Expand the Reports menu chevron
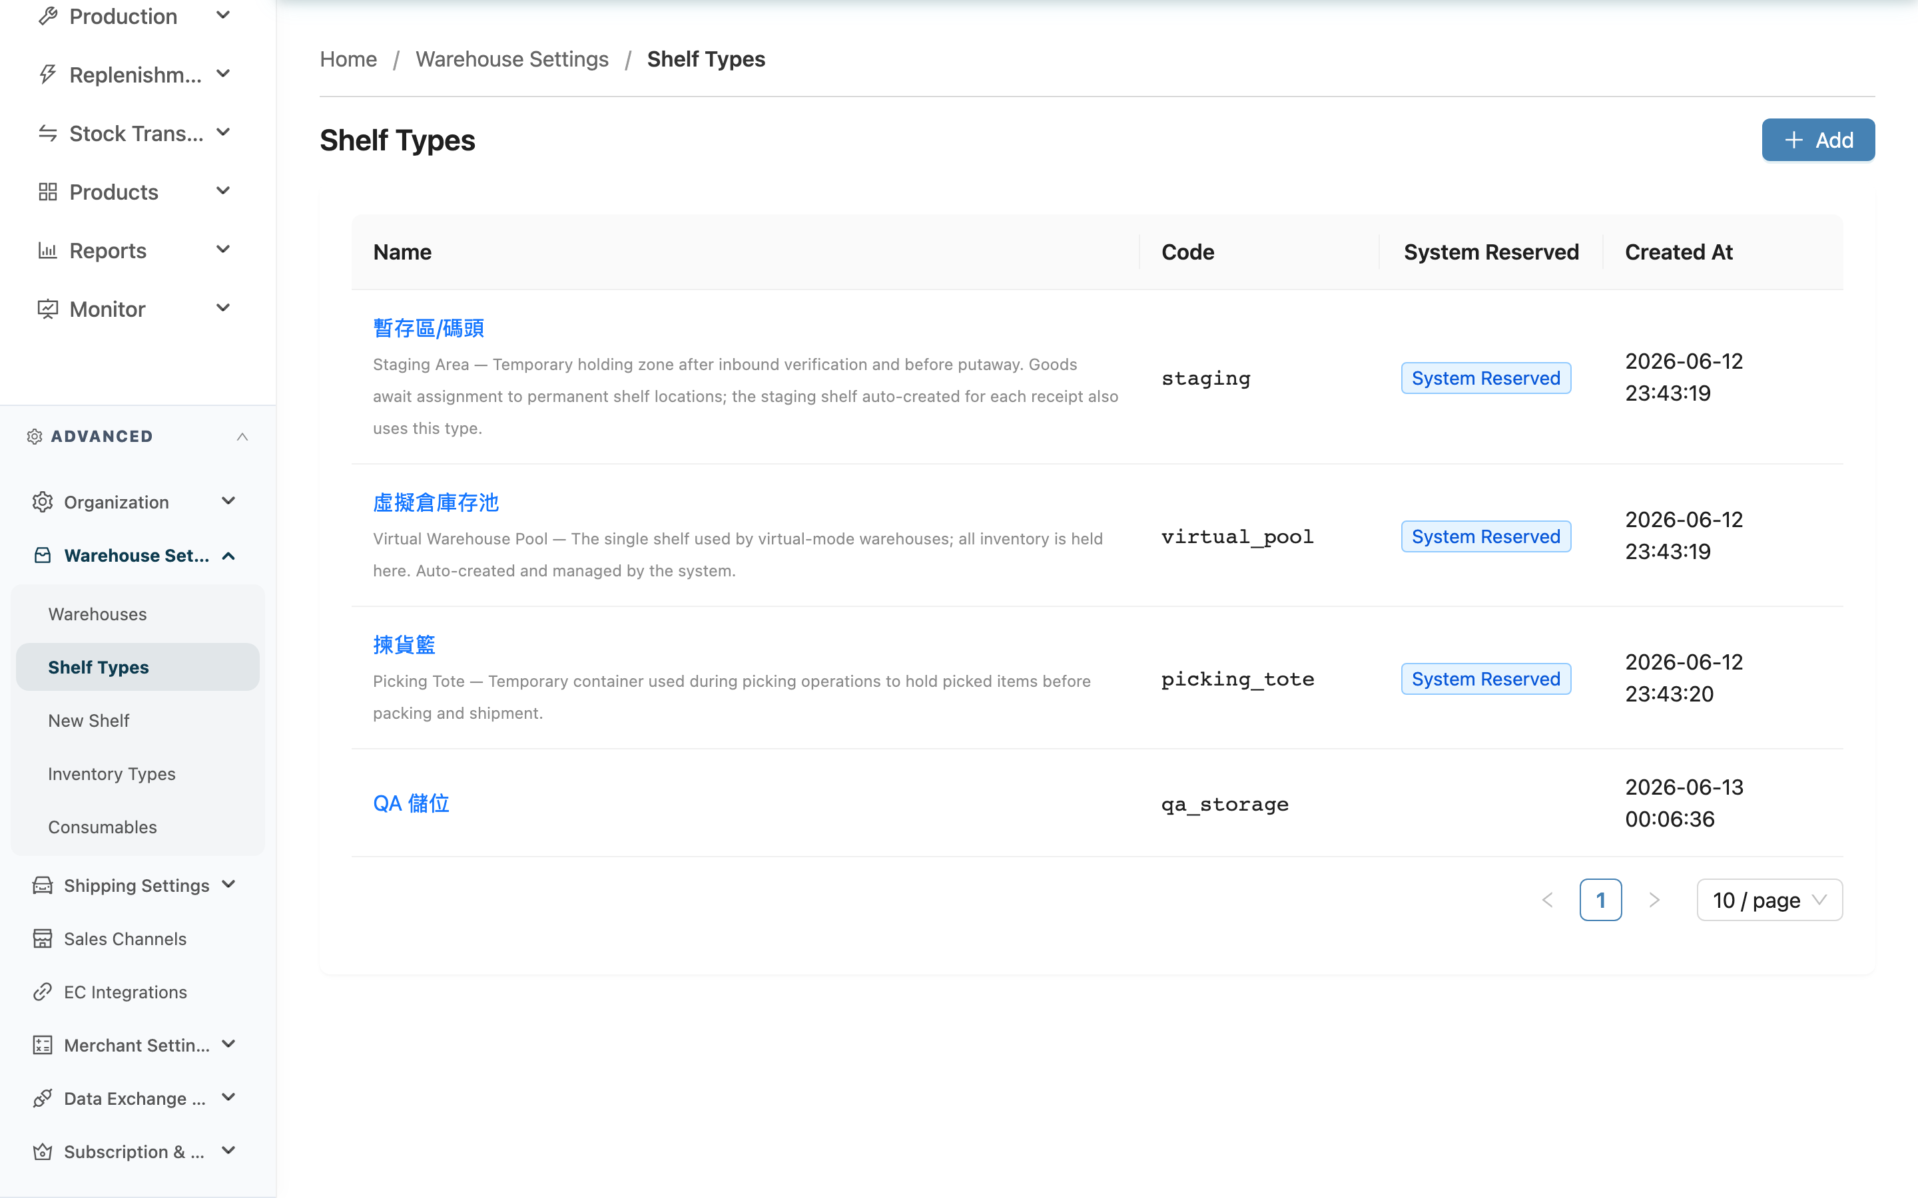The height and width of the screenshot is (1198, 1918). [x=224, y=250]
